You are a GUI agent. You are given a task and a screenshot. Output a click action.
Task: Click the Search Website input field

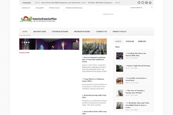pos(140,7)
